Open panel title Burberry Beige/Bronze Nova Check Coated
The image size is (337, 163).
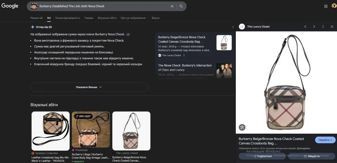tap(271, 141)
